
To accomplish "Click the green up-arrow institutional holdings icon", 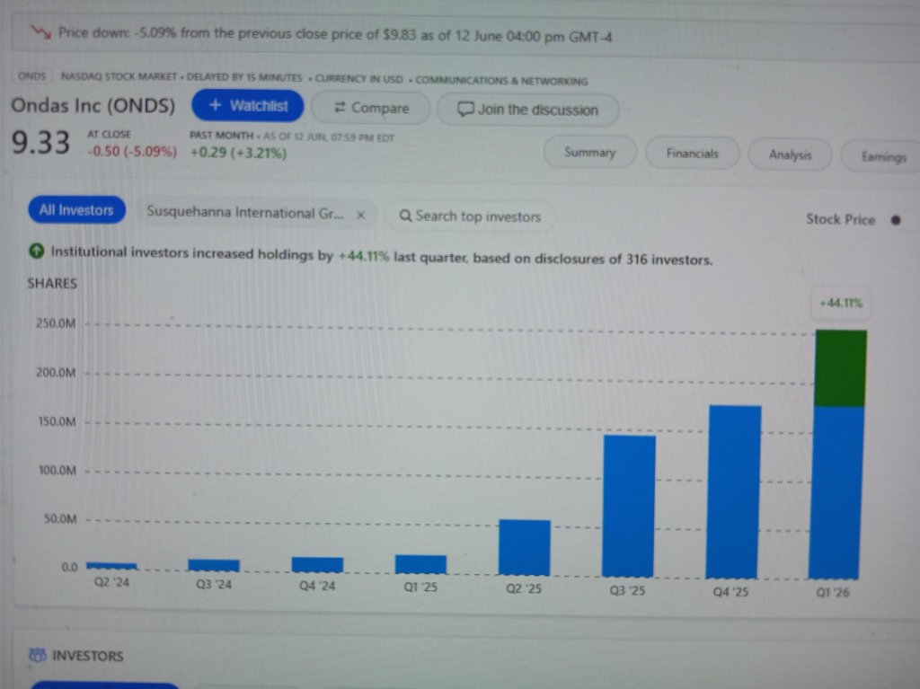I will coord(36,252).
